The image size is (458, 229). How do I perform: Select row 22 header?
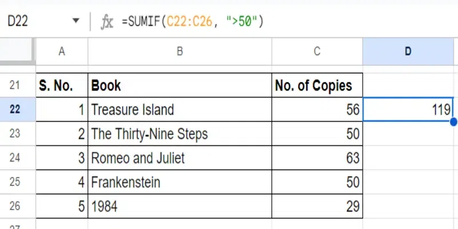point(15,109)
